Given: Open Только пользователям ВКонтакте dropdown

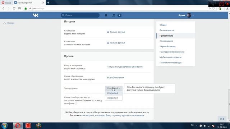Looking at the screenshot, I should click(125, 67).
